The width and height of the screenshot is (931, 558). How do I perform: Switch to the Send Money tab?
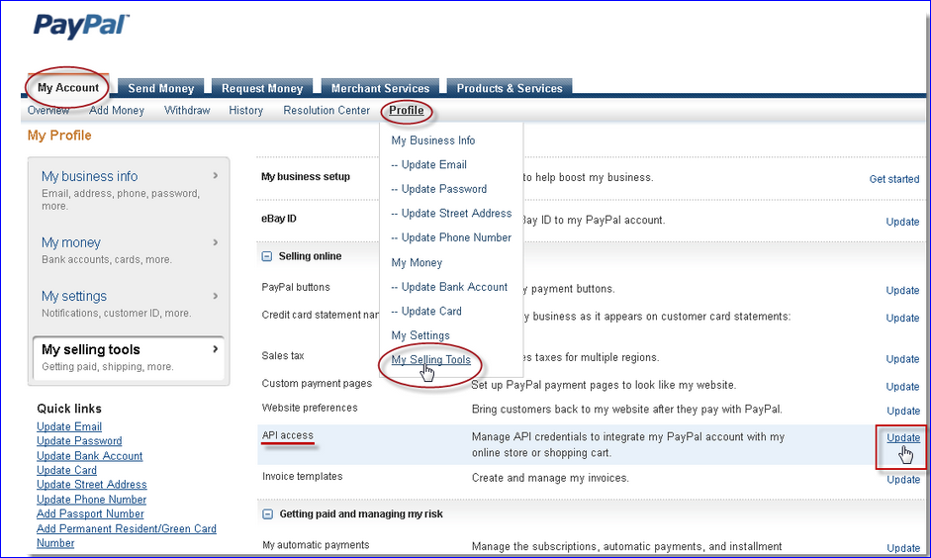[161, 88]
